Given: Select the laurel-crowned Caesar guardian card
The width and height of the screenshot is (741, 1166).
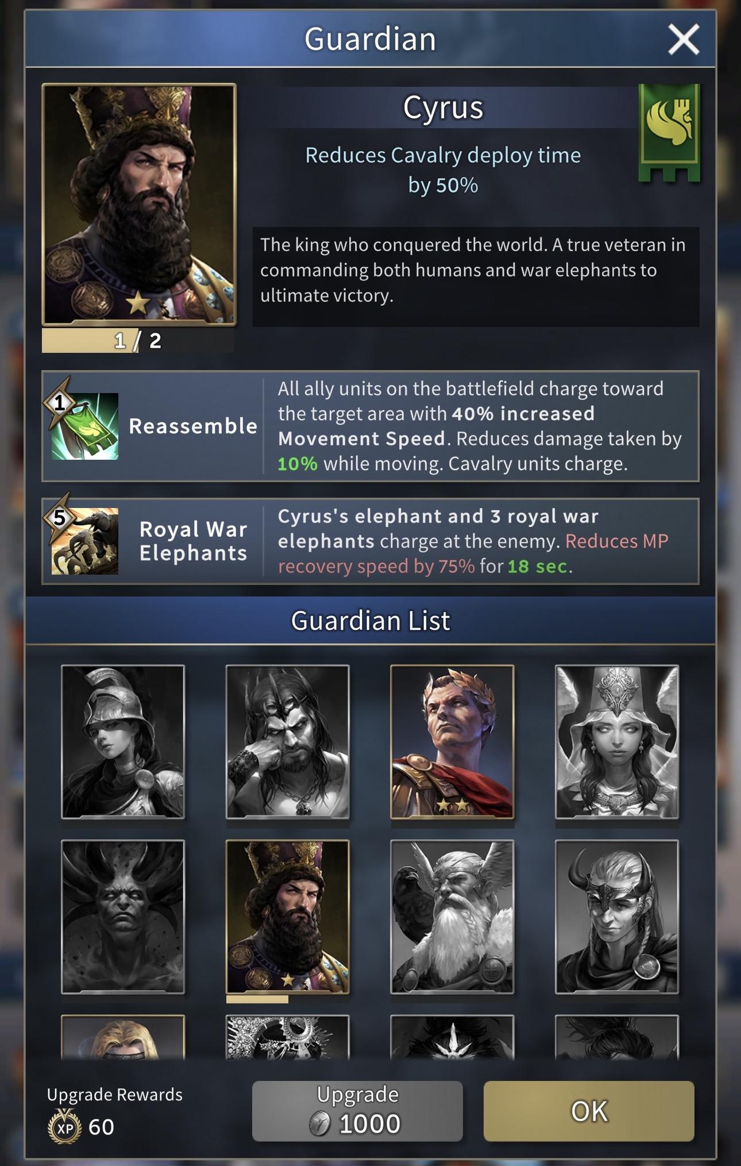Looking at the screenshot, I should [x=452, y=742].
